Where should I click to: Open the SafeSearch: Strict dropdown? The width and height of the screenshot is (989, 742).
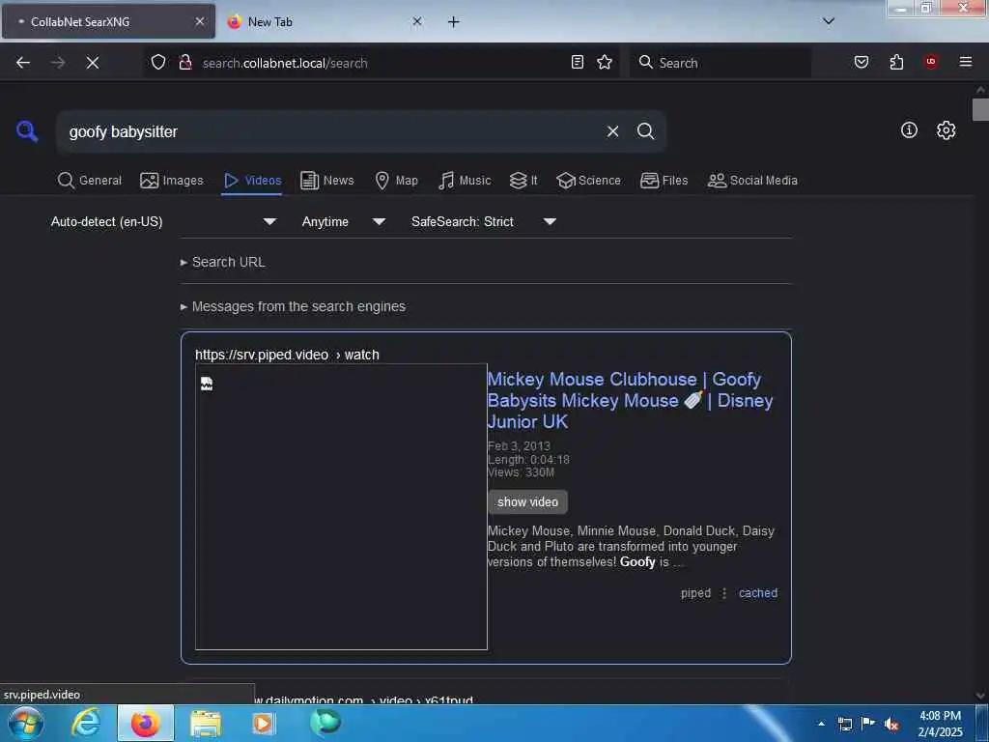click(x=484, y=221)
